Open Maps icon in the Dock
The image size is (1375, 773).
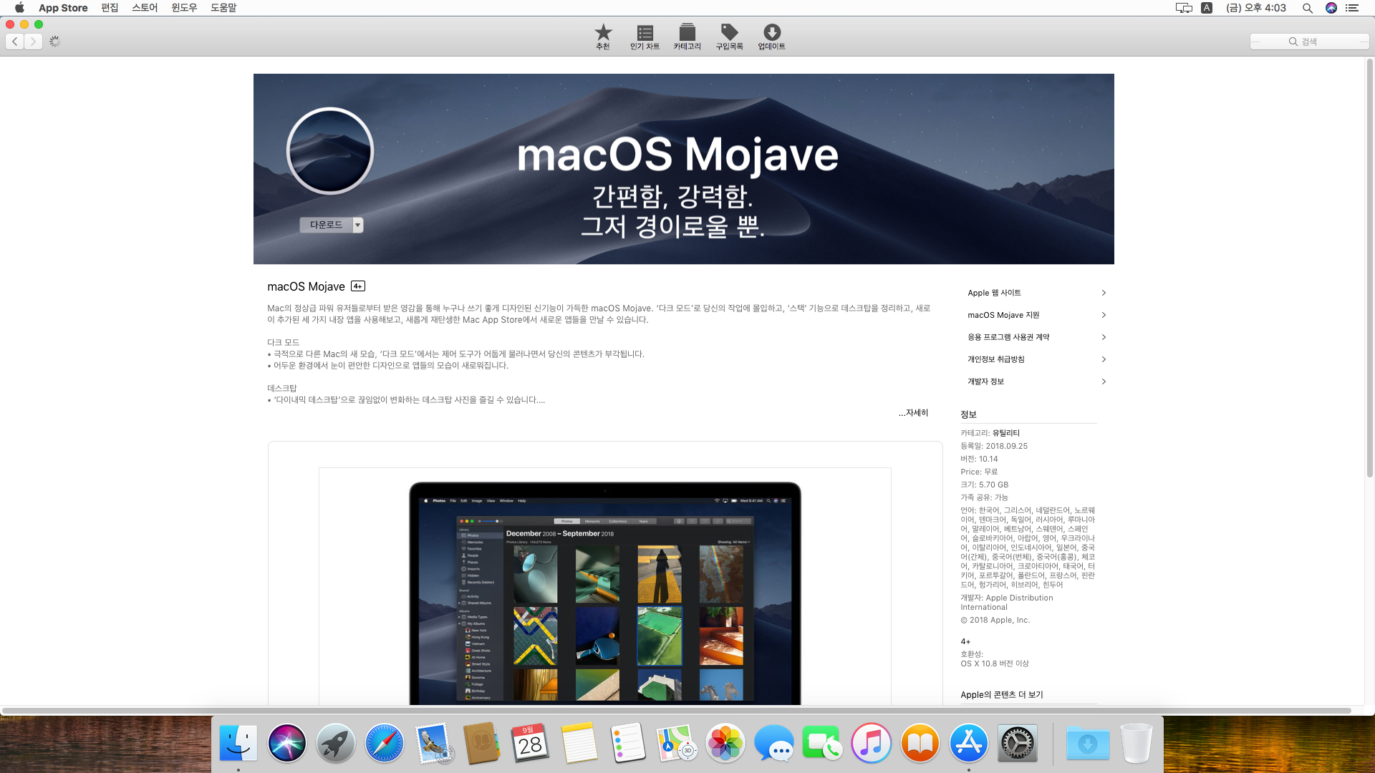(x=677, y=744)
